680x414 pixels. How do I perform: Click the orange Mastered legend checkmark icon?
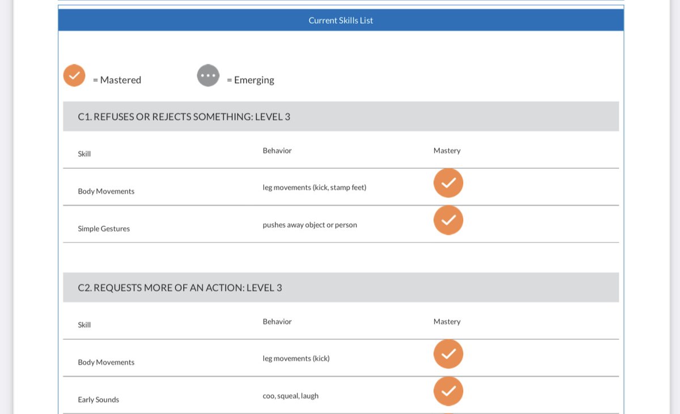(x=74, y=75)
